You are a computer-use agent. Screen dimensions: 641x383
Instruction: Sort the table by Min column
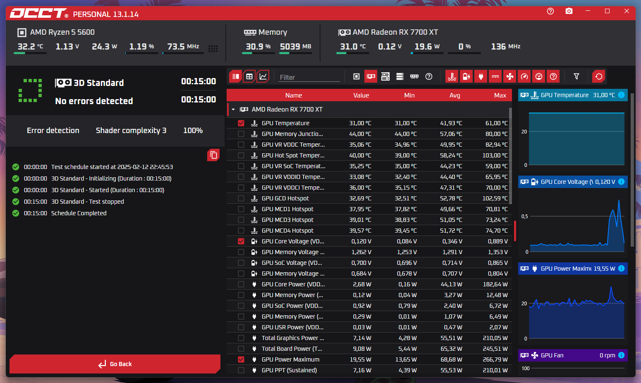click(409, 95)
